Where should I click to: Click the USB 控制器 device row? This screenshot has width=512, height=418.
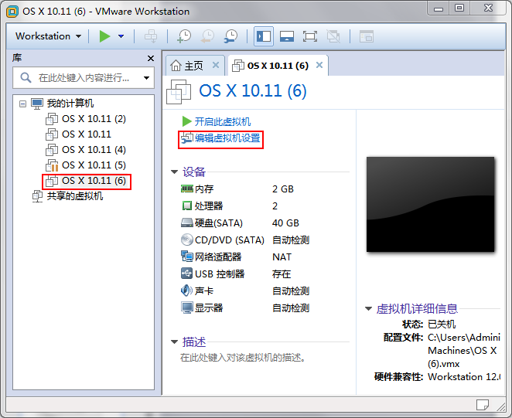245,274
